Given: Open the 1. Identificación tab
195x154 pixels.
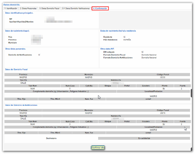Looking at the screenshot, I should [11, 8].
